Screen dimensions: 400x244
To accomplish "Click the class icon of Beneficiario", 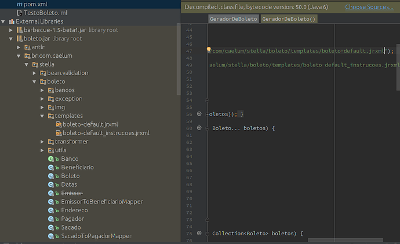I will coord(51,168).
